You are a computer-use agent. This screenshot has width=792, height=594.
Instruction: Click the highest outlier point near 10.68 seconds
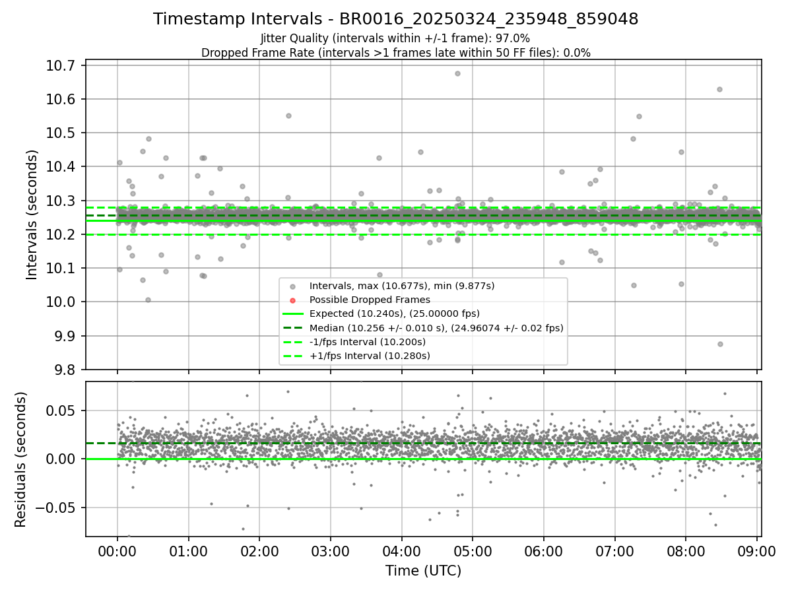tap(457, 73)
